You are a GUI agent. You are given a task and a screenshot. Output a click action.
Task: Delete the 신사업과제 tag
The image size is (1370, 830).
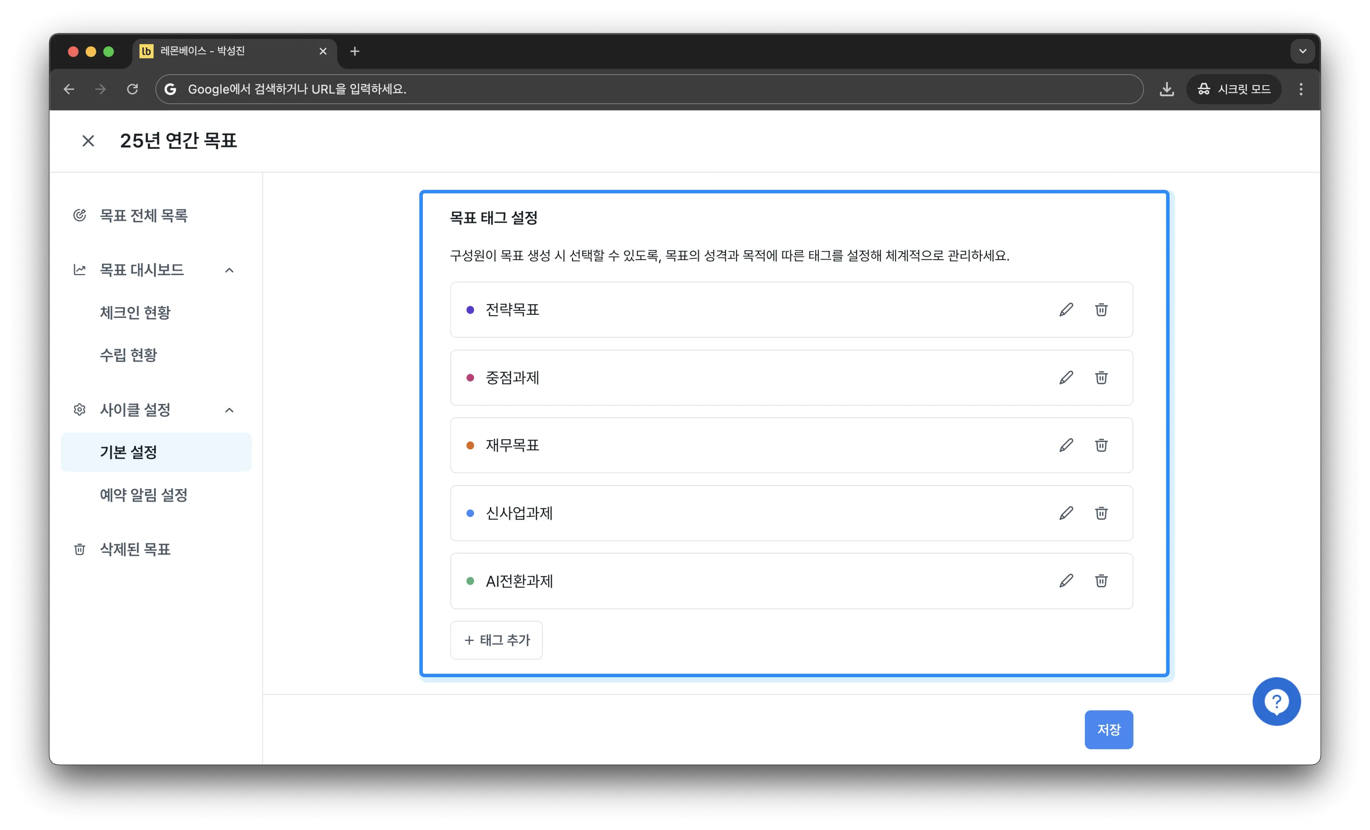[x=1101, y=513]
